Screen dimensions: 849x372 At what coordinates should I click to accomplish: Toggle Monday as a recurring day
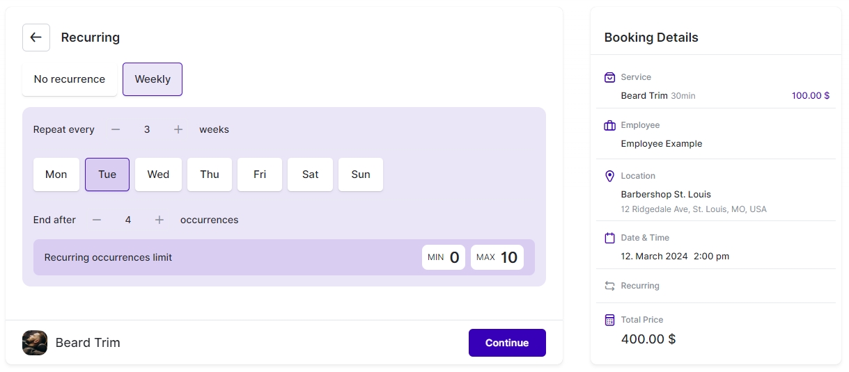tap(56, 175)
